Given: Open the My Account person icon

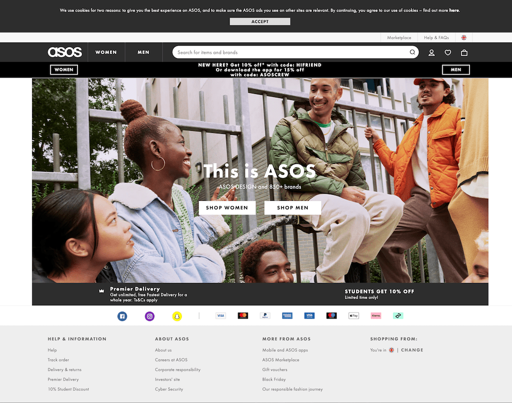Looking at the screenshot, I should [x=431, y=52].
